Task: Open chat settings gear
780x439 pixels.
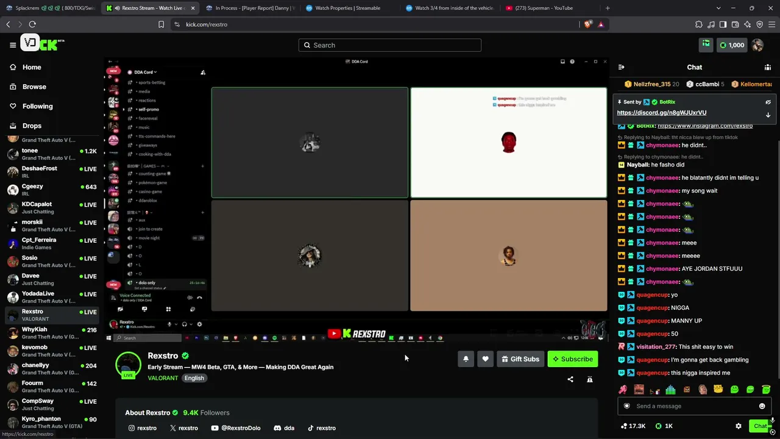Action: [738, 426]
